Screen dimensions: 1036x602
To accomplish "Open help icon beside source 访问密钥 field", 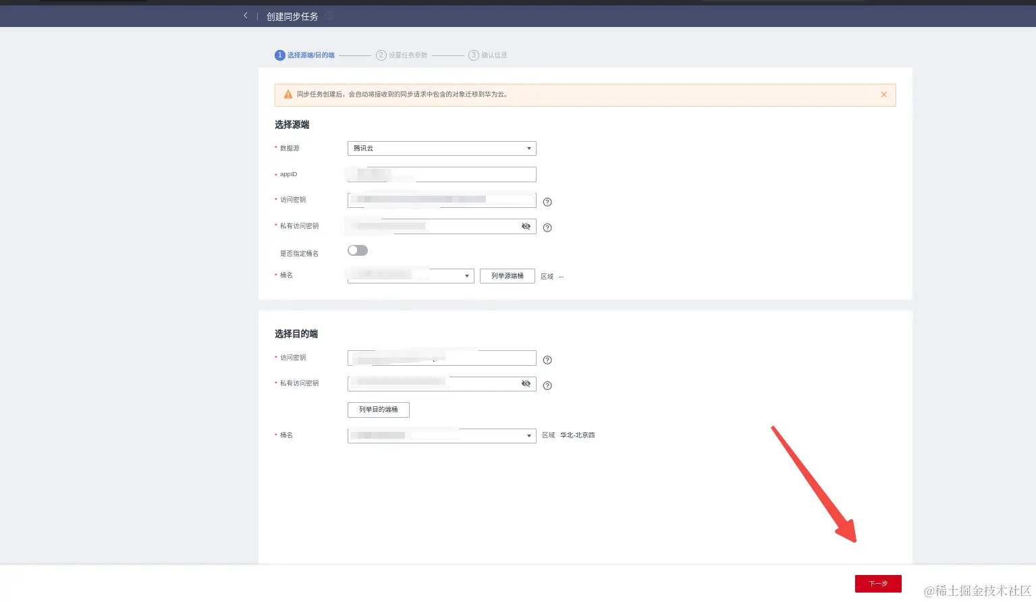I will pos(547,202).
